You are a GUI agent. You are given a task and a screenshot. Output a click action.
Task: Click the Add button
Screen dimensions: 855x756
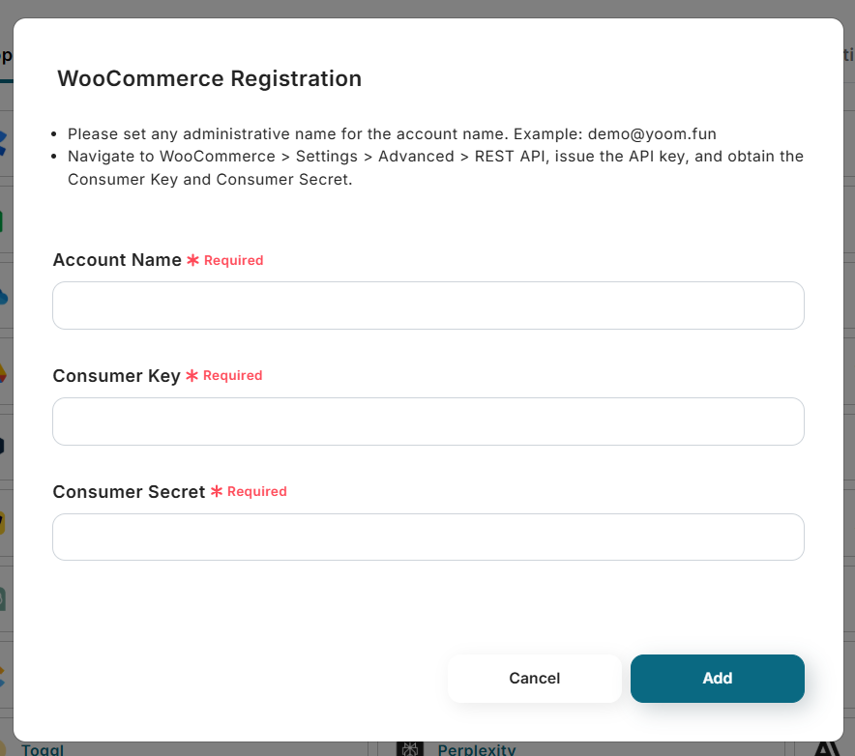pos(717,678)
